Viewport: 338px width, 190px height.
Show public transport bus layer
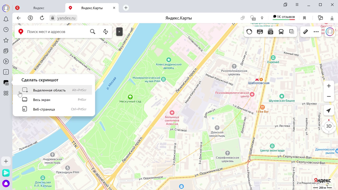281,32
